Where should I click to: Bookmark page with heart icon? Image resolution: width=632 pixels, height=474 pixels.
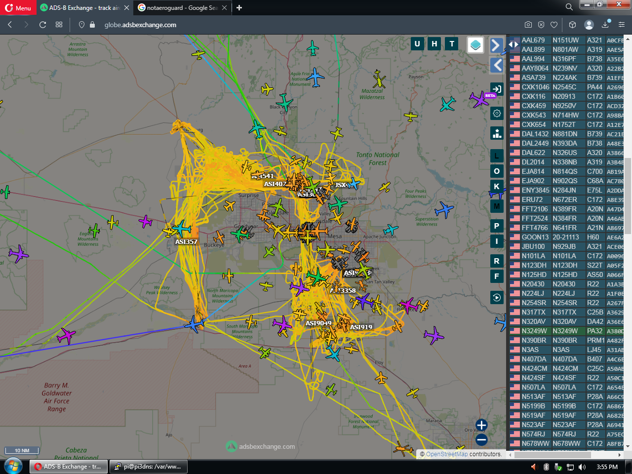pos(554,25)
